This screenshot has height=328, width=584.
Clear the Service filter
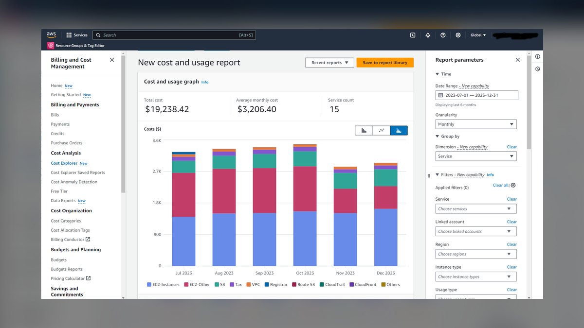point(511,199)
